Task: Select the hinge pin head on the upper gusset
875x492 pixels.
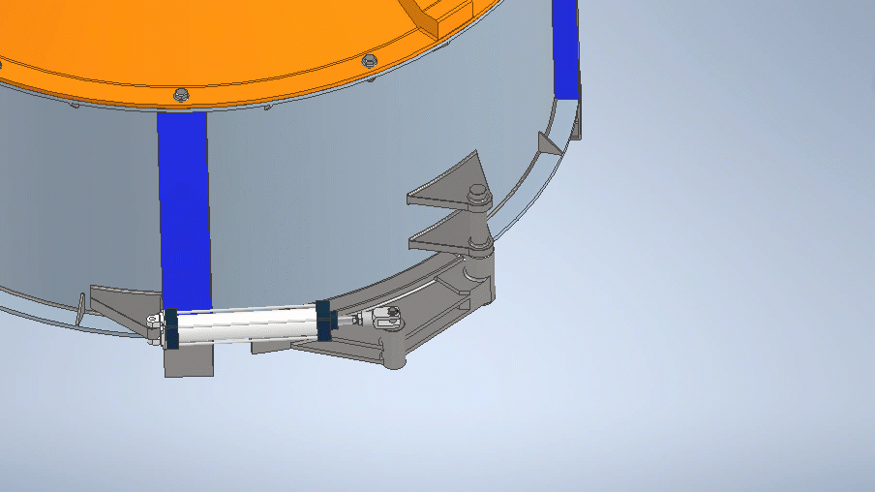Action: click(x=478, y=194)
